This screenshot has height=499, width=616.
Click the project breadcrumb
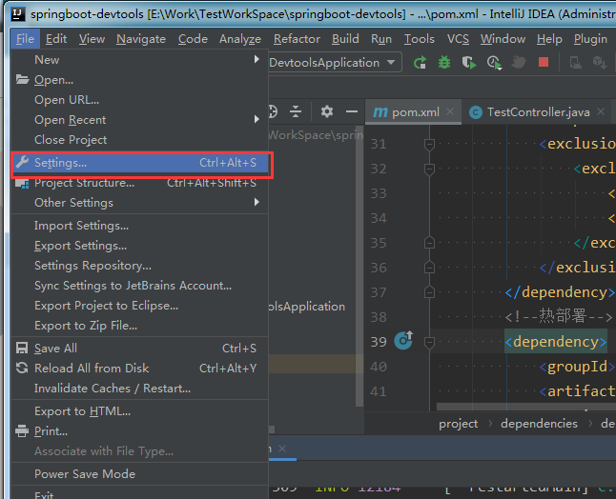458,424
